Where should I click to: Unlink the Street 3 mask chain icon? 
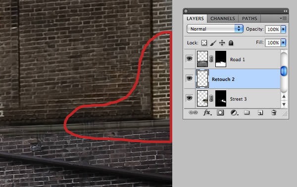point(211,98)
